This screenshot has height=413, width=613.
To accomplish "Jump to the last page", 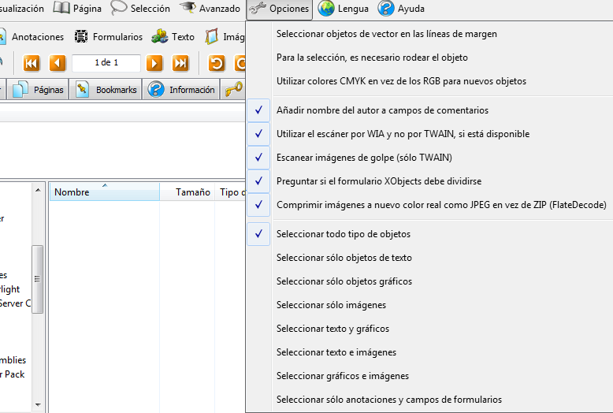I will pyautogui.click(x=180, y=63).
